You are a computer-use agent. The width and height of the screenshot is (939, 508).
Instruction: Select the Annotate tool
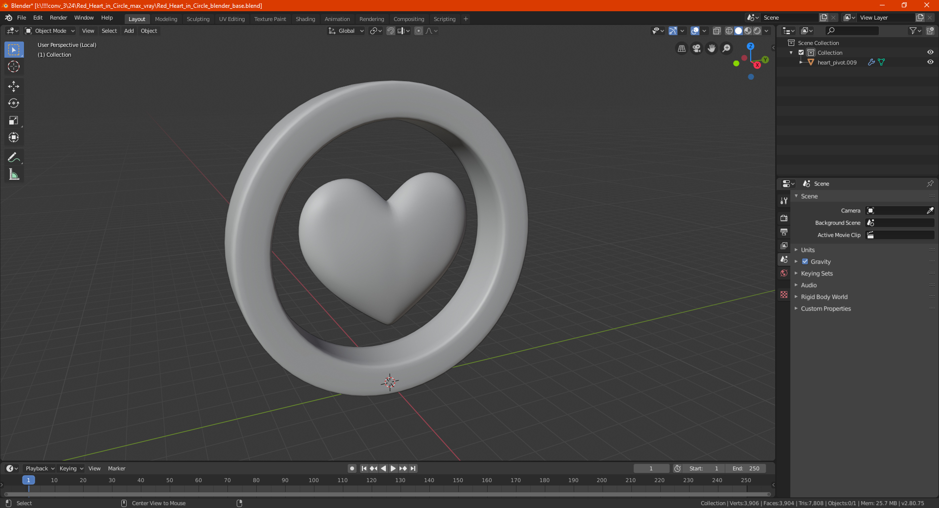(14, 157)
